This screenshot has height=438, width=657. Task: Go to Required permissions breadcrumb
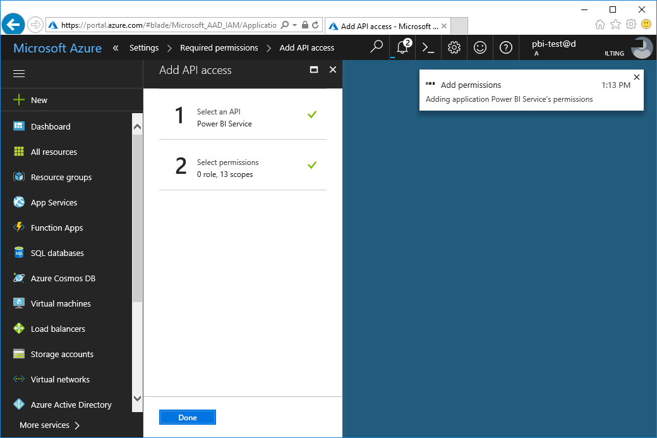click(x=219, y=48)
